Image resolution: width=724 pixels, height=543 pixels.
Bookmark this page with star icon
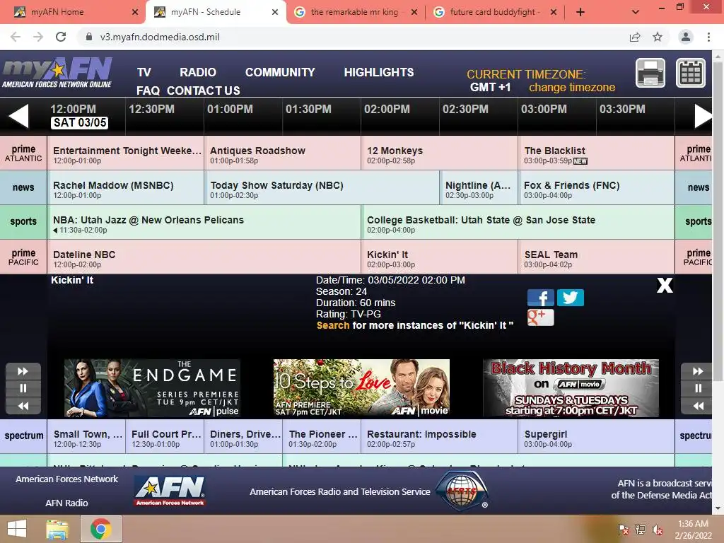(658, 37)
